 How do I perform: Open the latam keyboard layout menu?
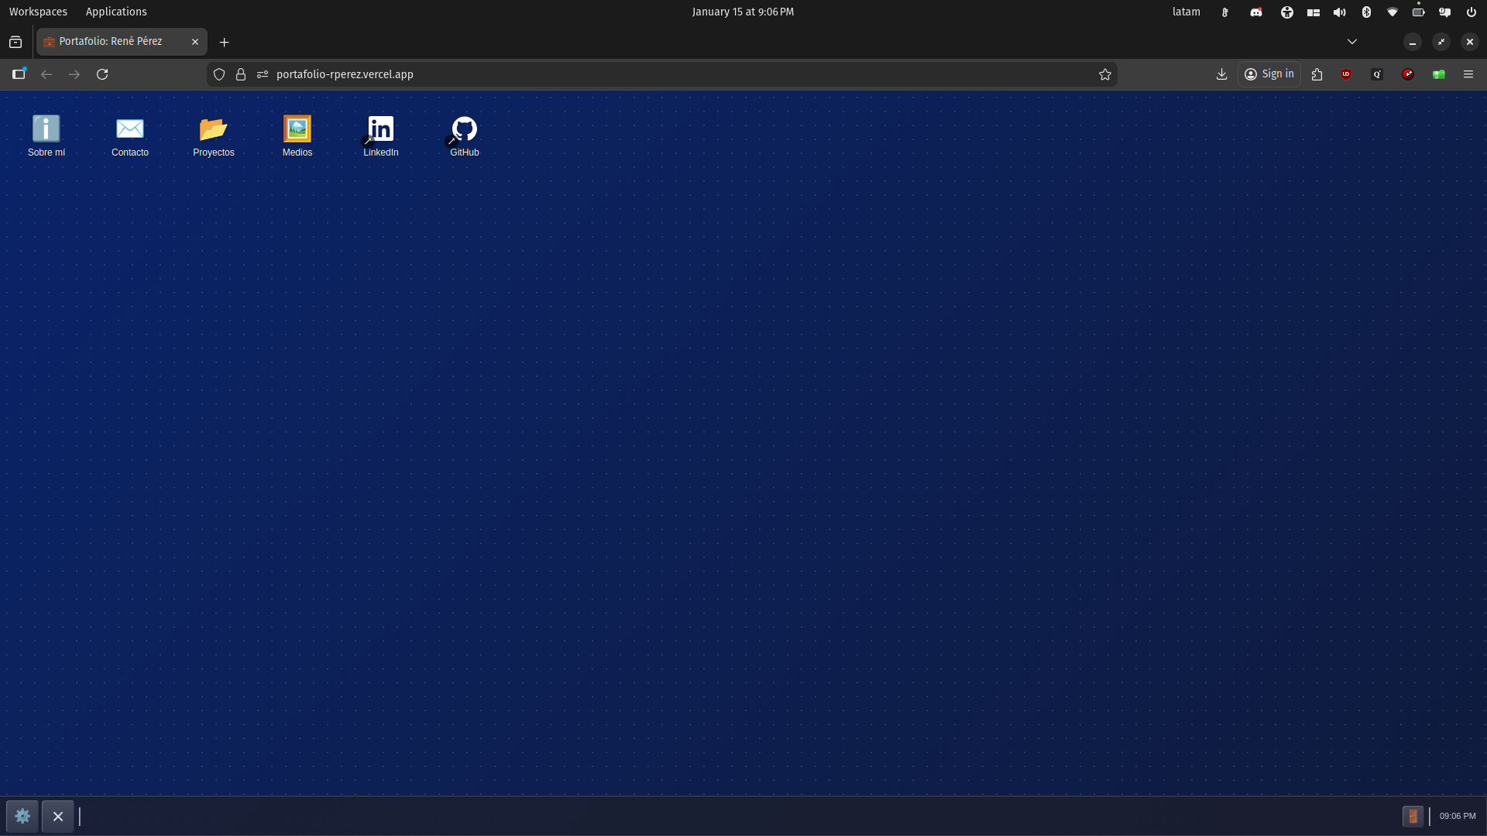(1186, 12)
